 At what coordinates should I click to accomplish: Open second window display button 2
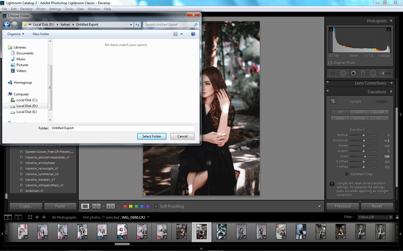click(18, 217)
